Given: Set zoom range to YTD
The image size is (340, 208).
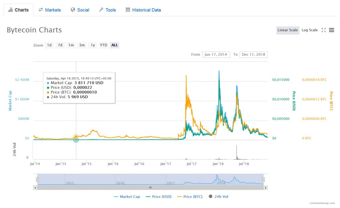Looking at the screenshot, I should click(x=104, y=45).
